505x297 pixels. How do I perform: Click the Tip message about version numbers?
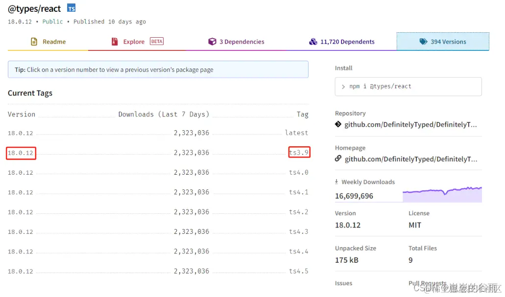158,69
